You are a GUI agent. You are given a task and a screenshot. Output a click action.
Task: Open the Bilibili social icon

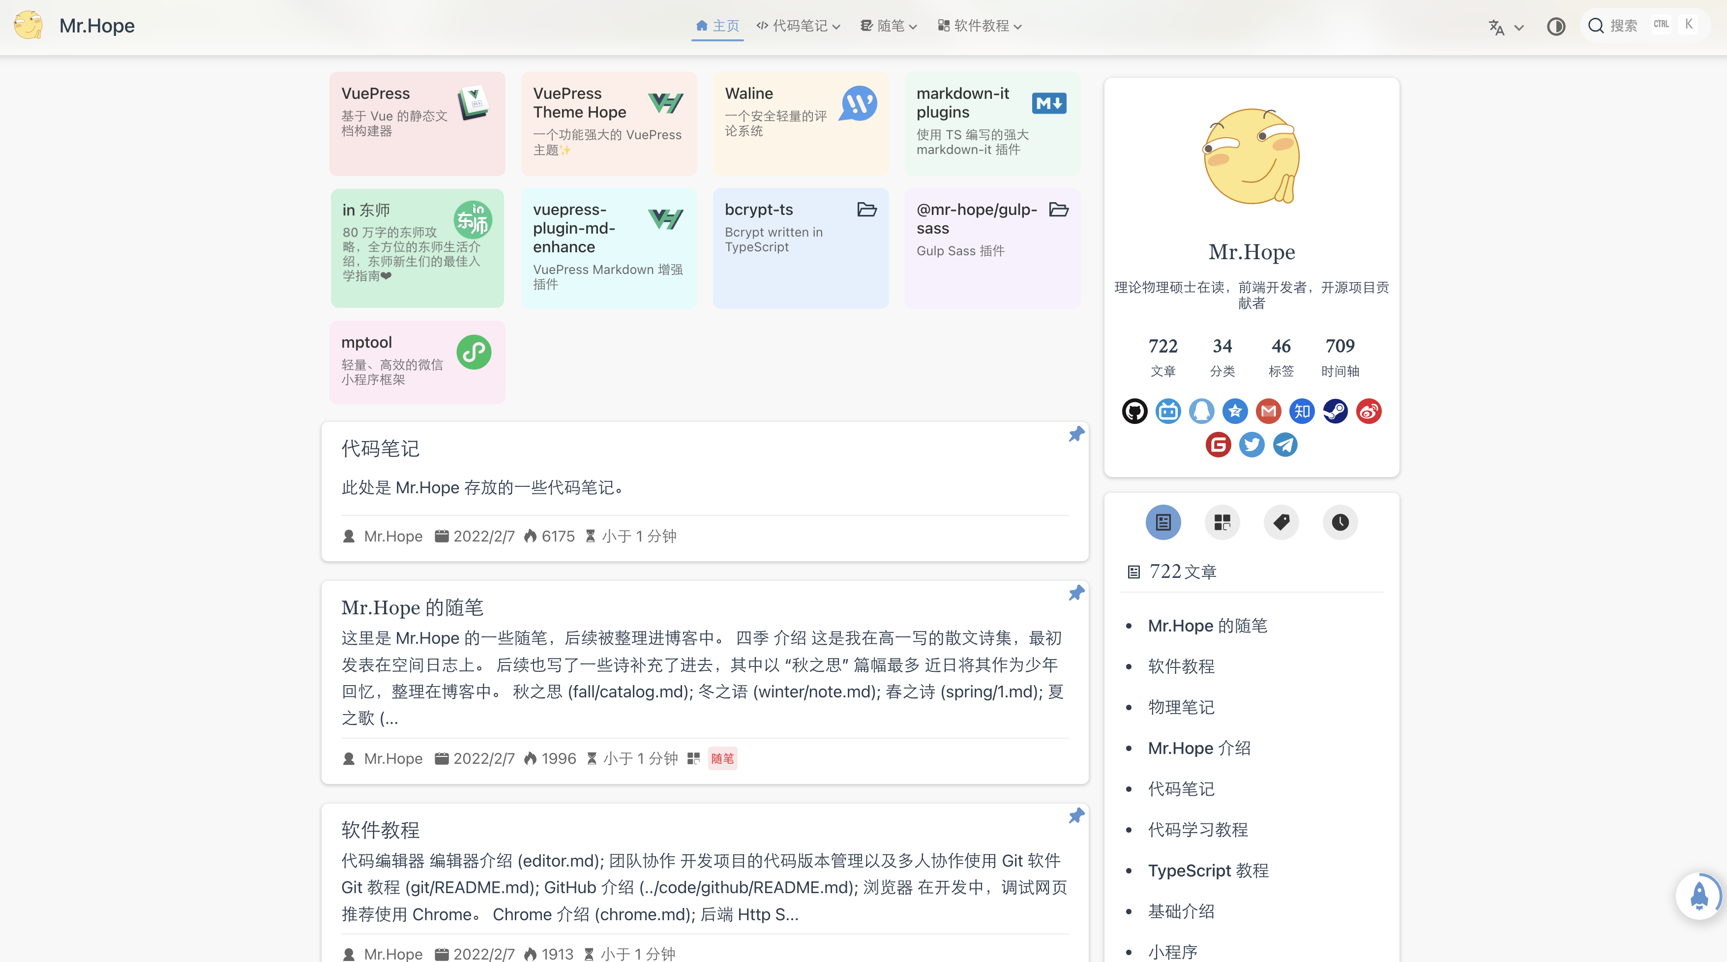pos(1168,411)
